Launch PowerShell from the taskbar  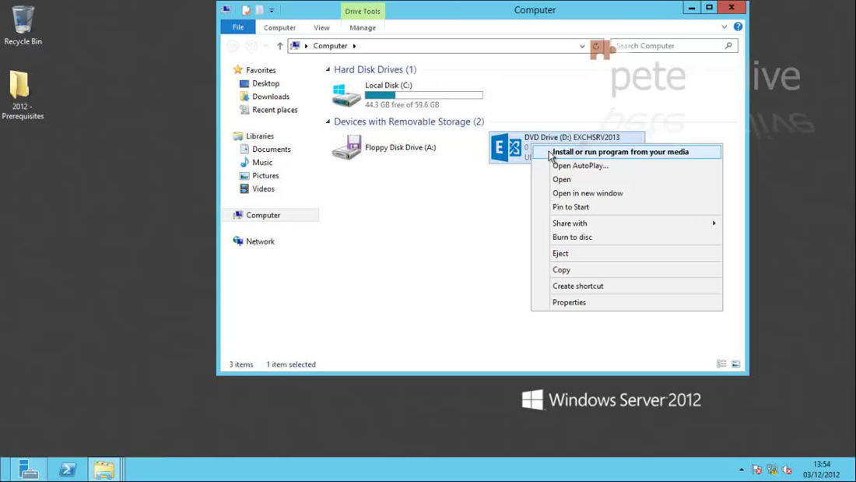coord(68,470)
